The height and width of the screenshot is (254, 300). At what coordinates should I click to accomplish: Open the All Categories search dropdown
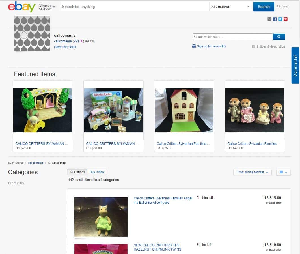pos(230,7)
